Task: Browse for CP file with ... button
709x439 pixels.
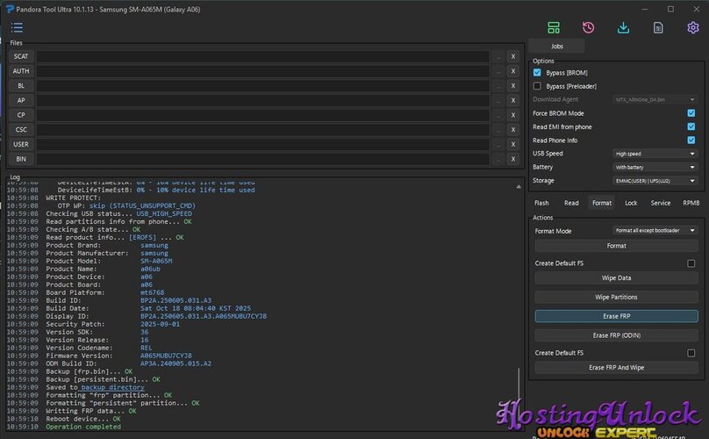Action: (498, 115)
